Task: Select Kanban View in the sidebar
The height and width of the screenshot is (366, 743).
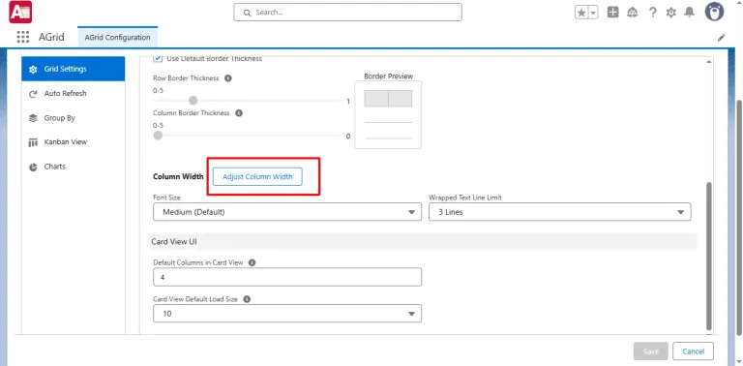Action: click(x=73, y=142)
